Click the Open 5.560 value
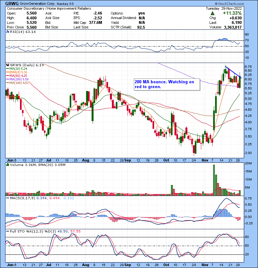 pyautogui.click(x=31, y=13)
